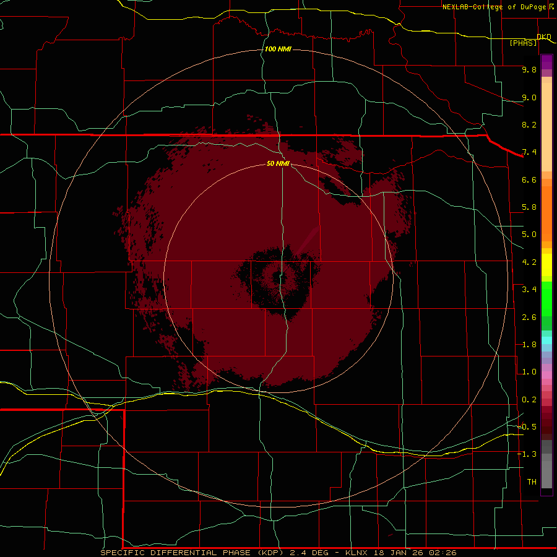Click the "DKD" label above the legend
Screen dimensions: 557x557
pyautogui.click(x=543, y=37)
